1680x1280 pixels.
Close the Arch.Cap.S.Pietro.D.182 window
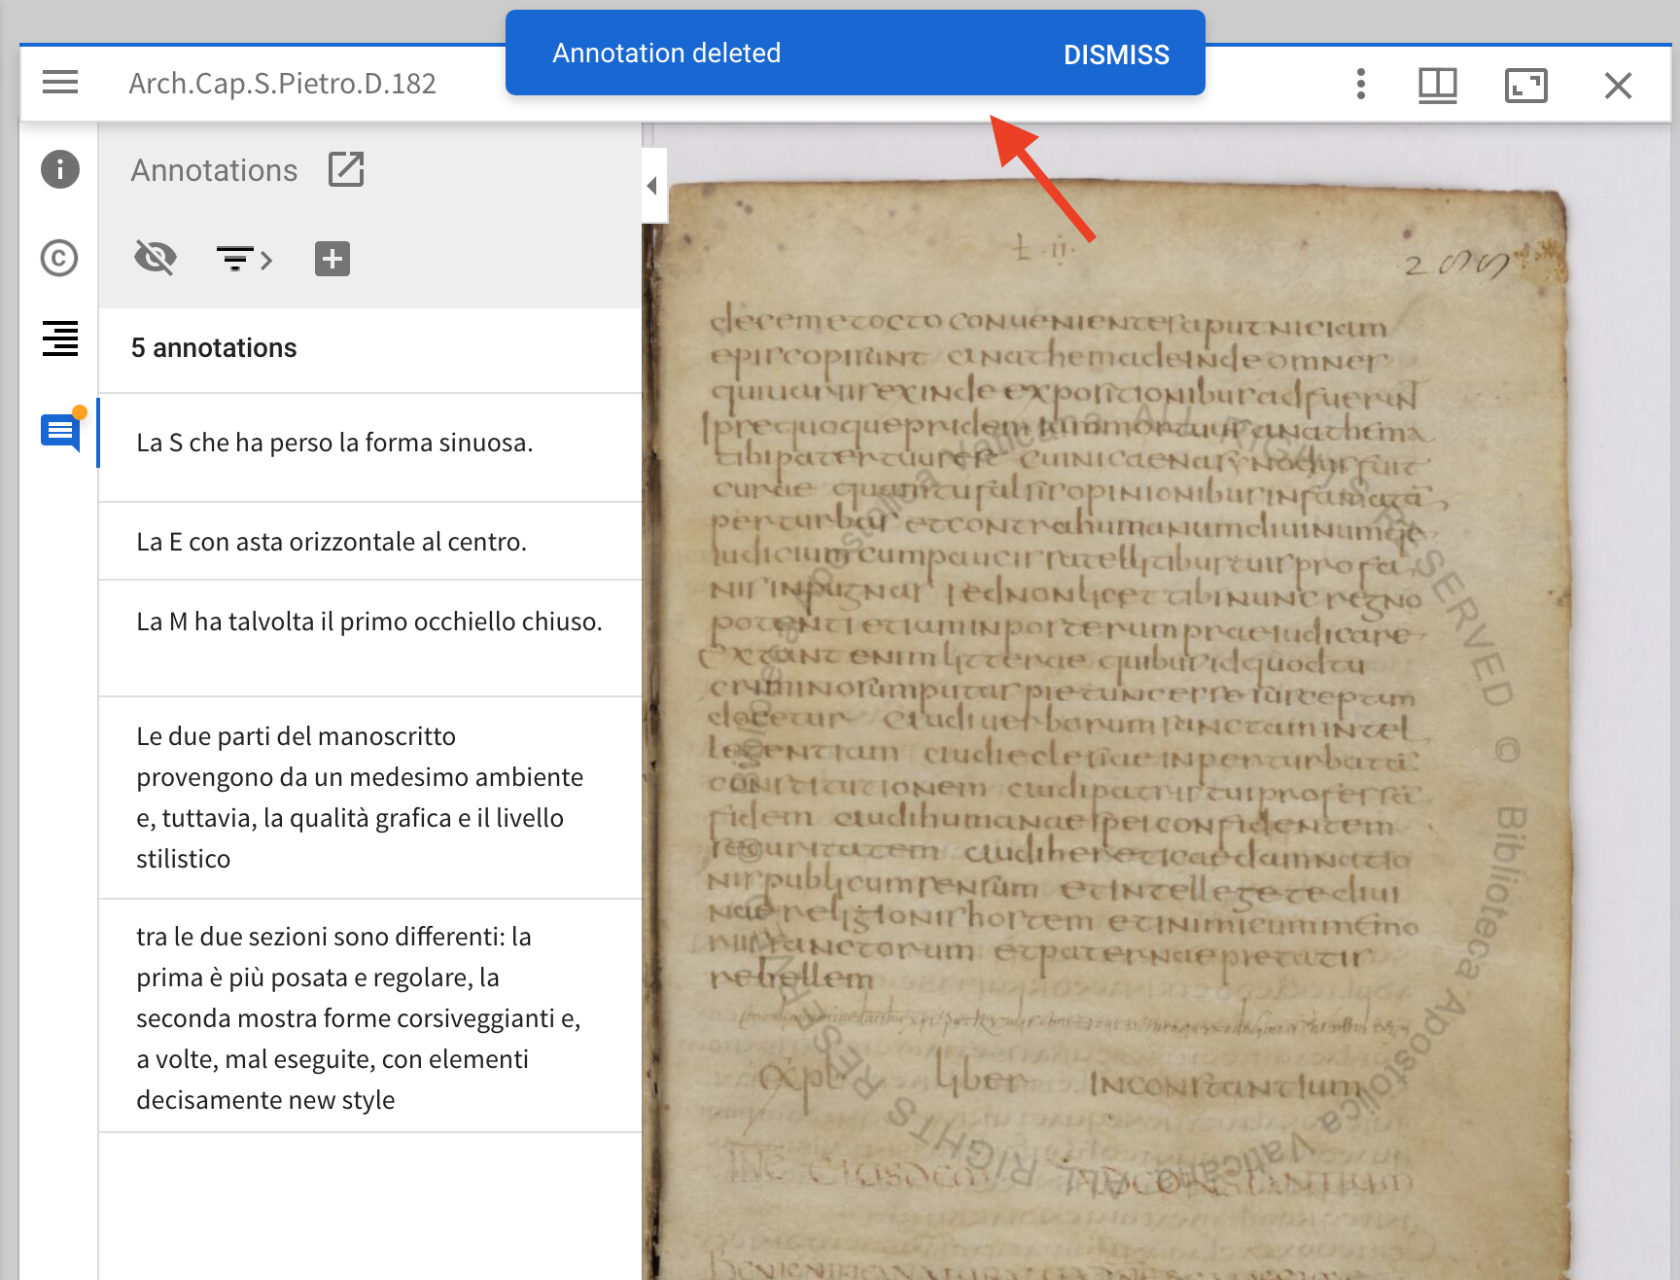tap(1618, 86)
